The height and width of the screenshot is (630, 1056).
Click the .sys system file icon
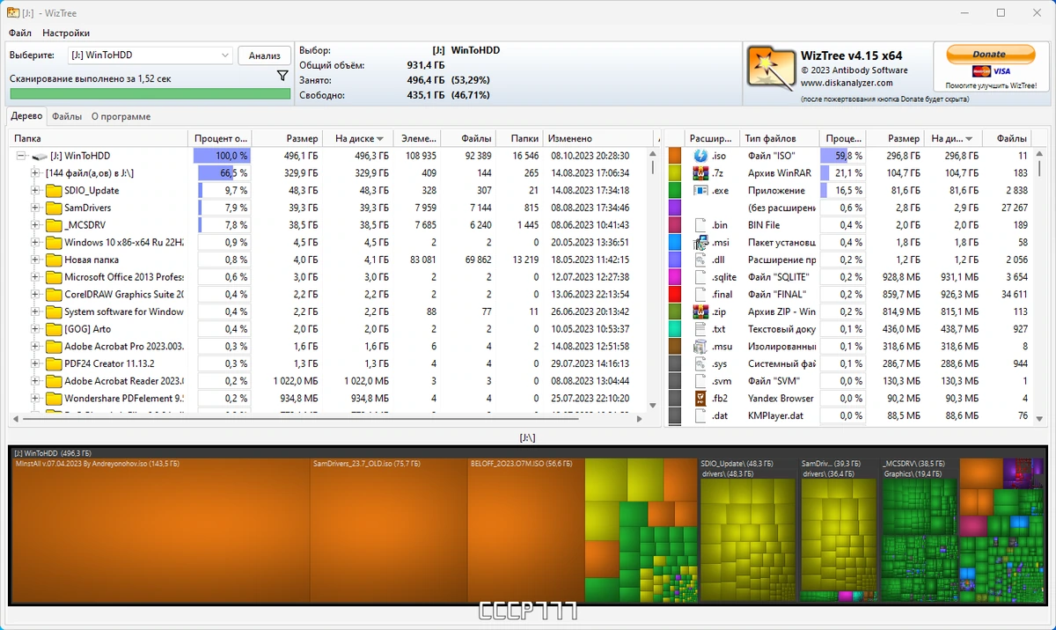pos(700,363)
